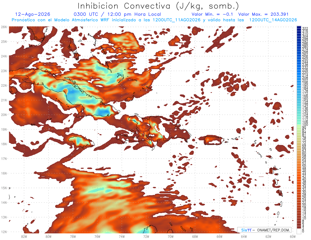Viewport: 311px width, 240px height.
Task: Click the 24N latitude label
Action: tap(4, 56)
